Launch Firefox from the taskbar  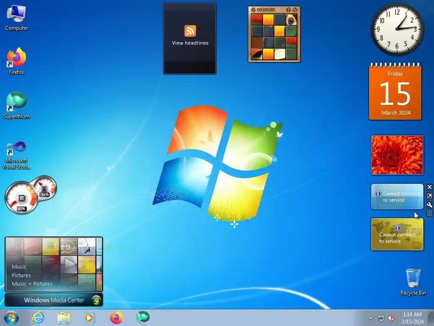(116, 318)
